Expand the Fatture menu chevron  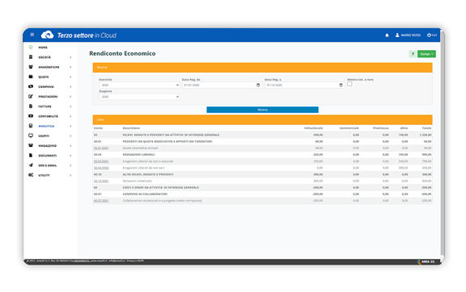(x=70, y=106)
